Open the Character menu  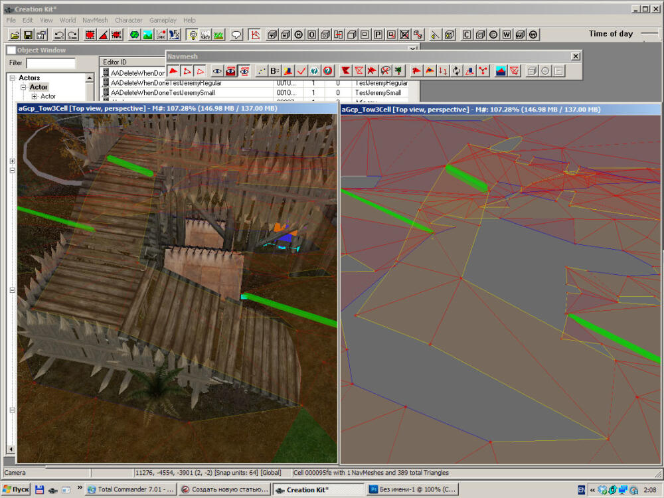tap(128, 21)
